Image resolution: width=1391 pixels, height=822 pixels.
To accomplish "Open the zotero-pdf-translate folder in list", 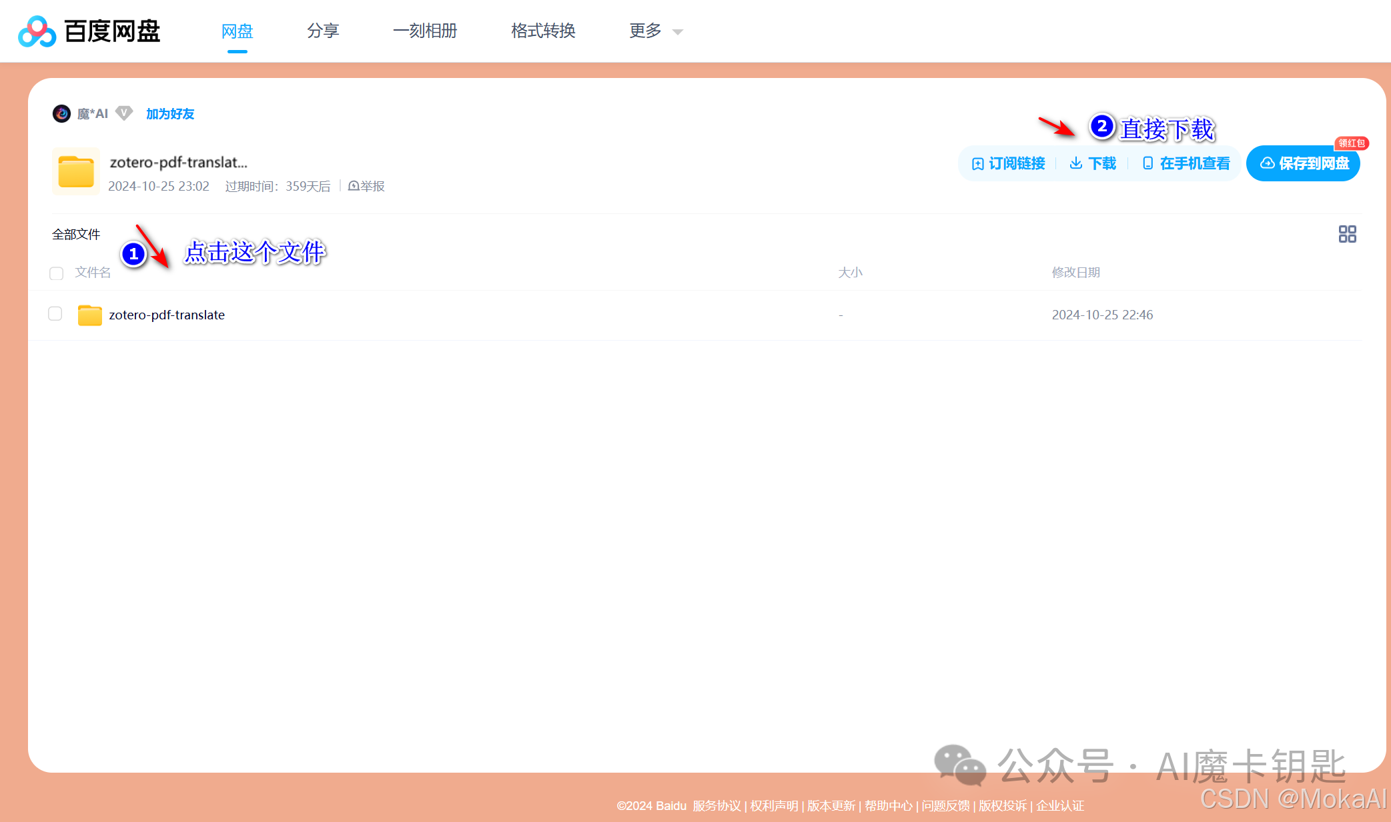I will coord(167,315).
